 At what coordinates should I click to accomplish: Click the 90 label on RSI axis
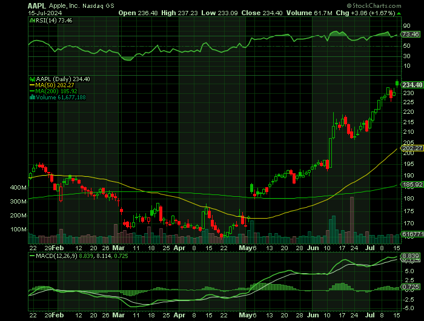(406, 26)
